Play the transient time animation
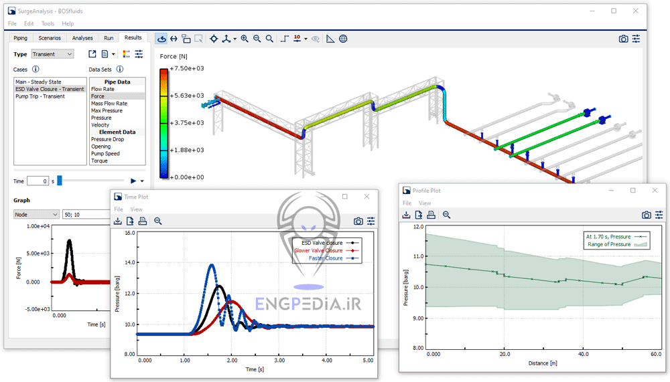Image resolution: width=670 pixels, height=382 pixels. (x=133, y=181)
